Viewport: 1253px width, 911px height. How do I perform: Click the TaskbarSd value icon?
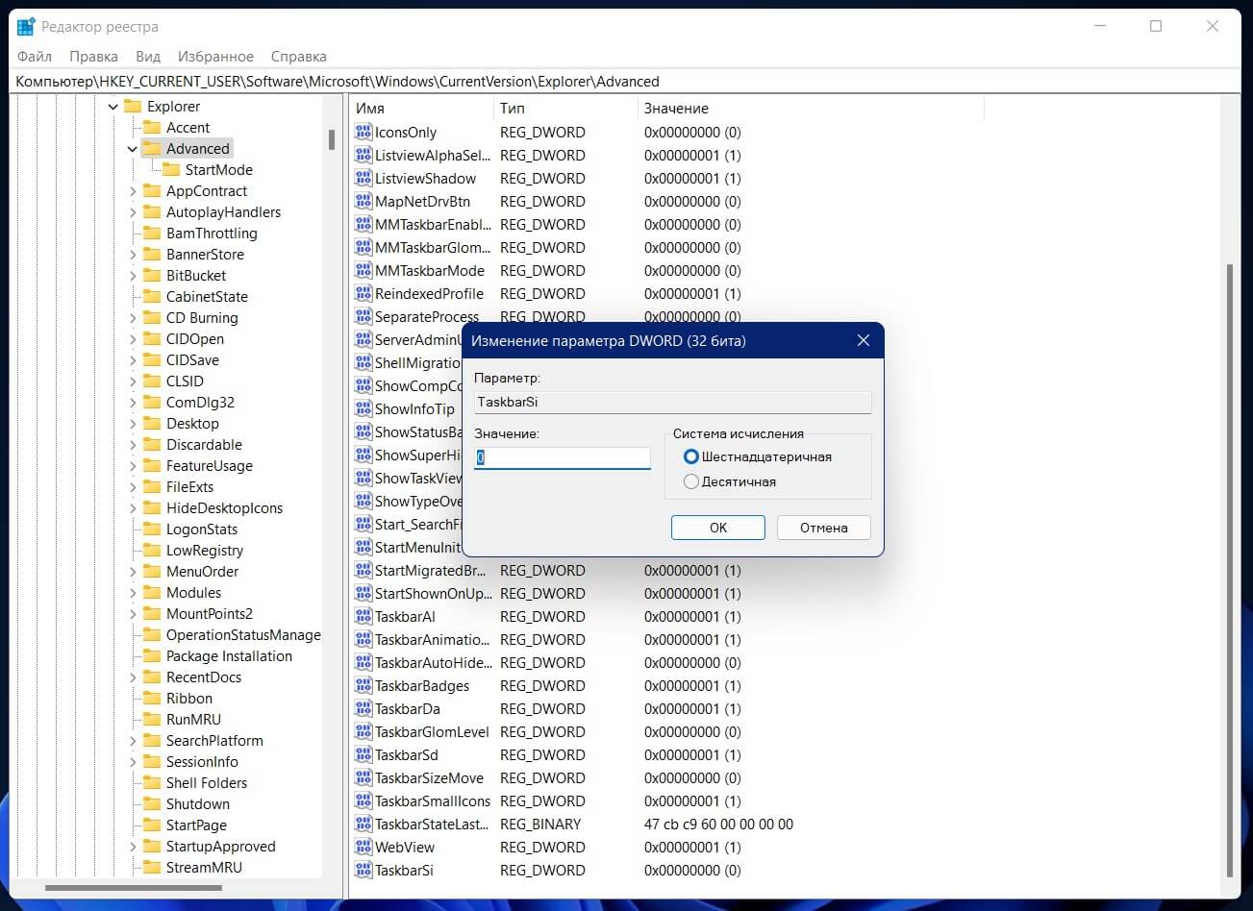click(363, 754)
